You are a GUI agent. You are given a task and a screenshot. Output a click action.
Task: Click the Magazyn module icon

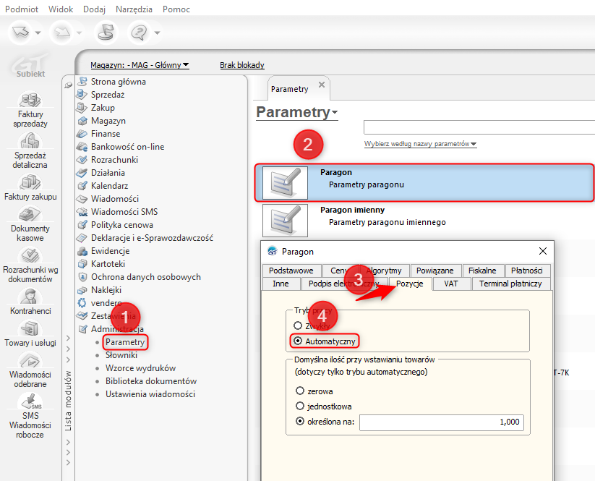[x=82, y=121]
